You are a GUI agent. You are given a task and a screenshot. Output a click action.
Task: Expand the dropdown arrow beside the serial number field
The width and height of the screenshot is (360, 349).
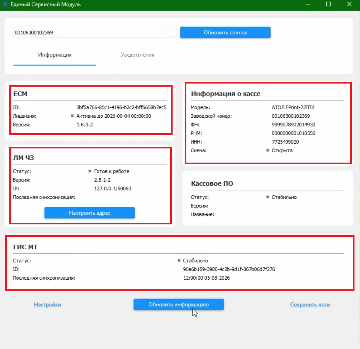click(x=172, y=32)
